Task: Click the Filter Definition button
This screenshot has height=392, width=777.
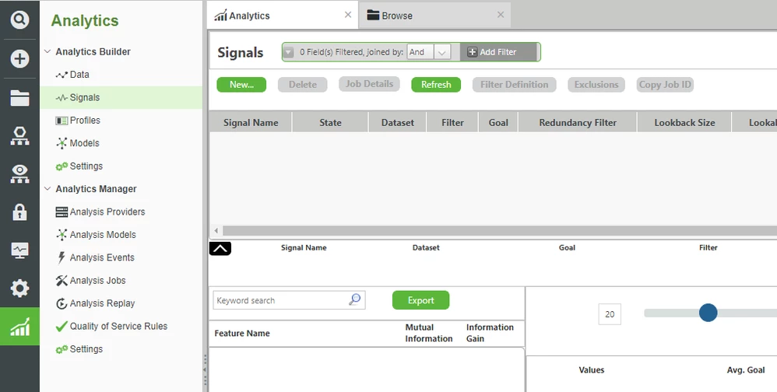Action: point(515,85)
